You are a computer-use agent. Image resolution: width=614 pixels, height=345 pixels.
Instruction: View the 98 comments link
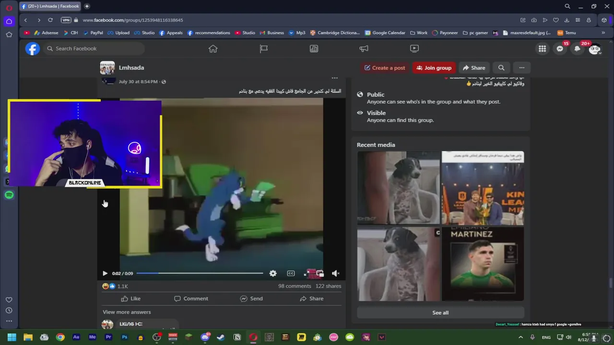pos(295,286)
